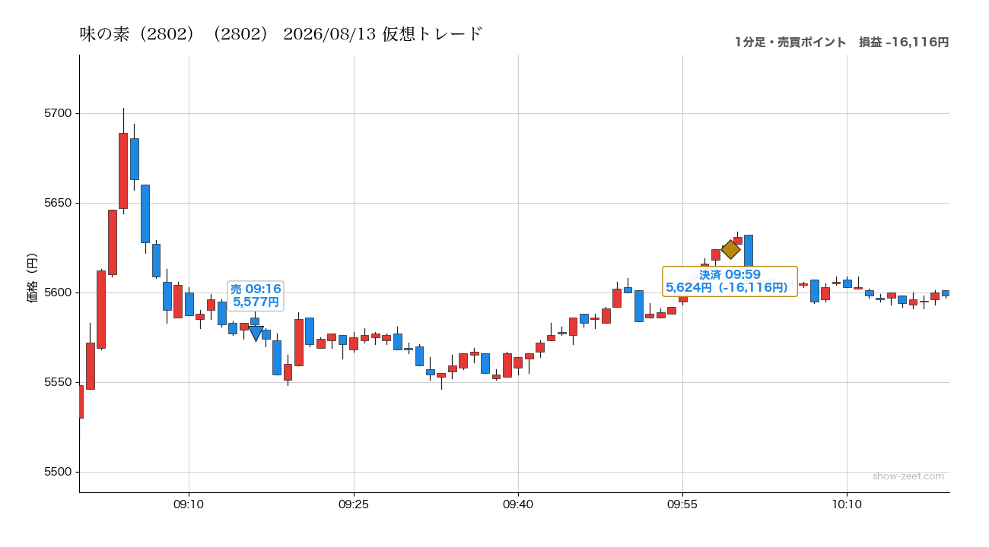Click the gold settlement diamond marker
Screen dimensions: 989x547
tap(730, 249)
